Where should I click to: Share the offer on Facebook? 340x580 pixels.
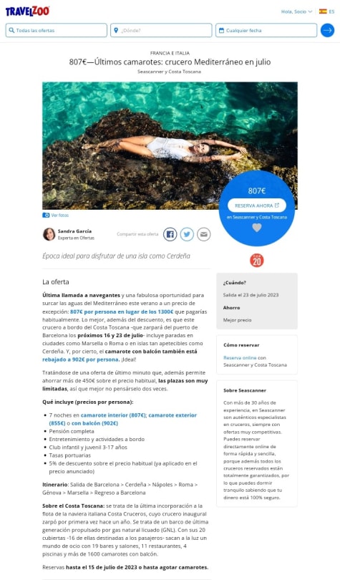[170, 234]
